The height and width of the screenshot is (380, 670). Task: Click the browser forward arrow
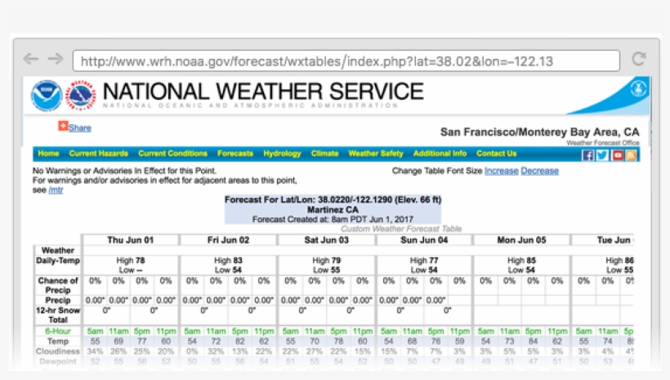(55, 59)
